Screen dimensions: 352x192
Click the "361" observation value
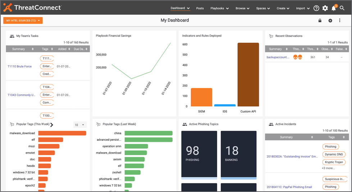[313, 57]
